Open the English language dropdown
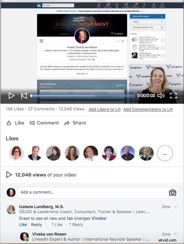 point(147,22)
